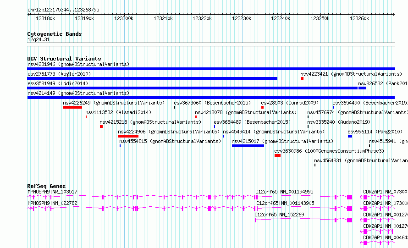Click the esv3581949 (Uddin2014) label

pyautogui.click(x=58, y=83)
